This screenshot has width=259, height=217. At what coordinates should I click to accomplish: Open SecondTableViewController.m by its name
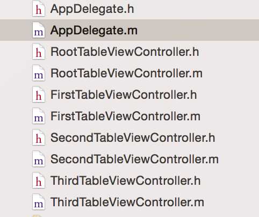[134, 159]
